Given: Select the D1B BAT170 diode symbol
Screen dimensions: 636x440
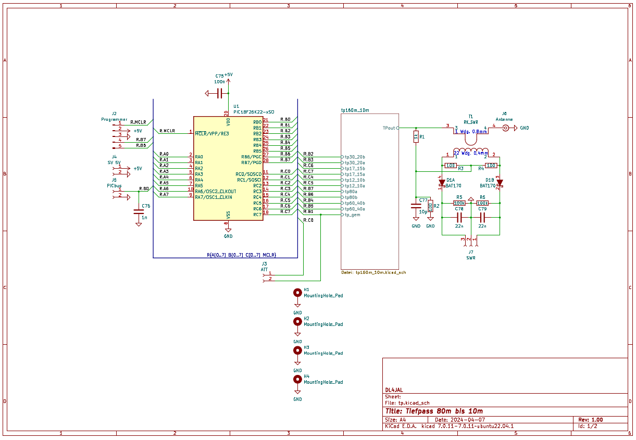Looking at the screenshot, I should [500, 182].
